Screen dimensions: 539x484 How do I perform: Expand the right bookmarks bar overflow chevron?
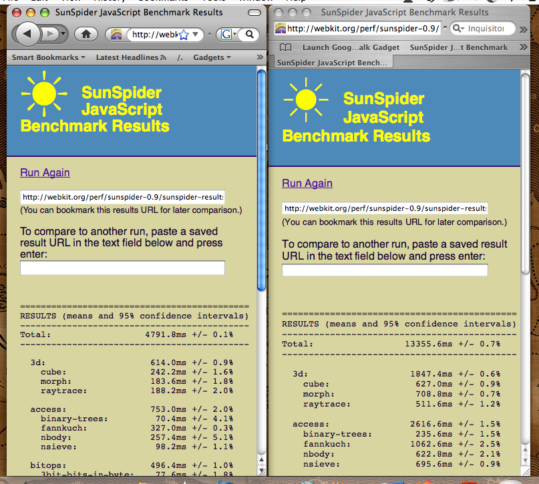point(523,47)
